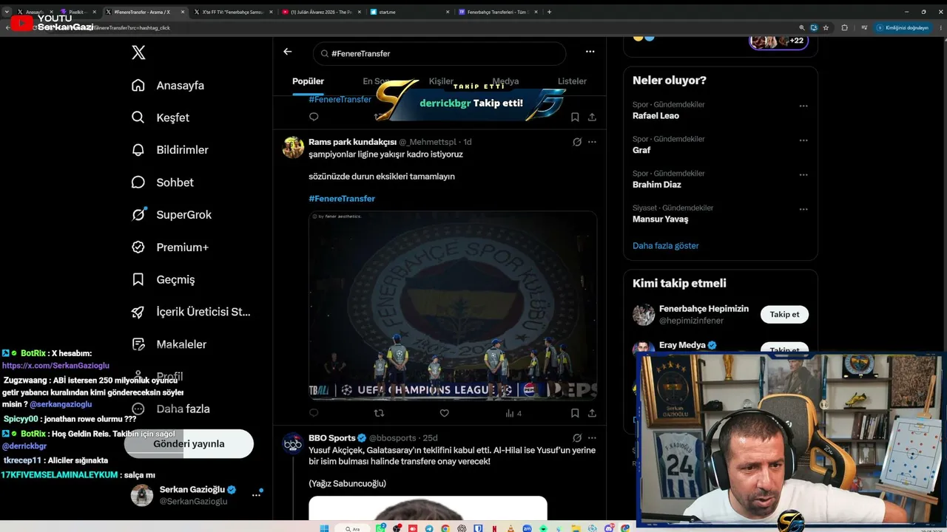The height and width of the screenshot is (532, 947).
Task: Reply to Rams park kundakçısı post
Action: coord(314,413)
